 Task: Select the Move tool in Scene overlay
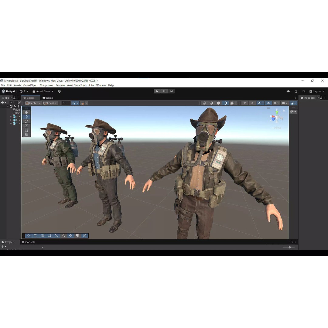pos(26,117)
